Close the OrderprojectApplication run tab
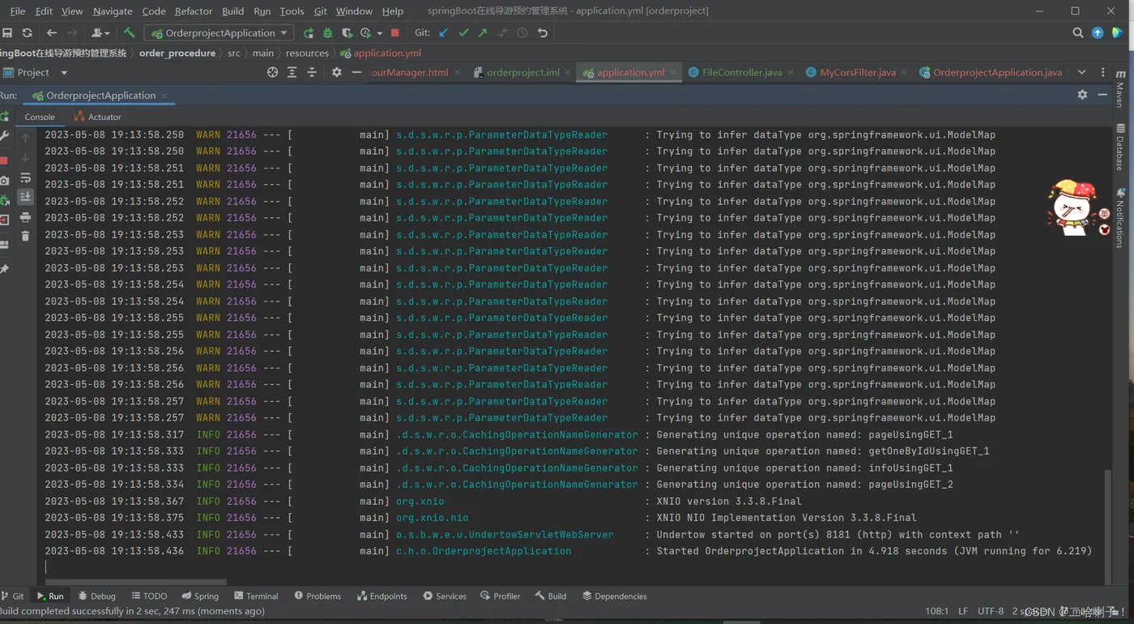 [x=164, y=96]
